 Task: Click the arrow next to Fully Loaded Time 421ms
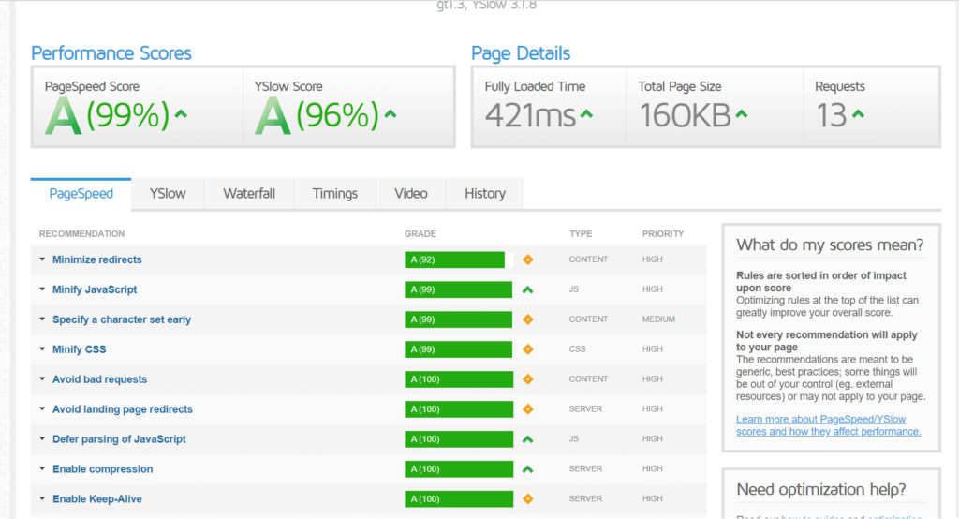coord(586,114)
